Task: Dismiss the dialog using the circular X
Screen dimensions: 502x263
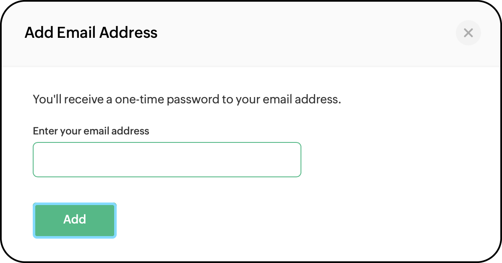Action: [x=468, y=33]
